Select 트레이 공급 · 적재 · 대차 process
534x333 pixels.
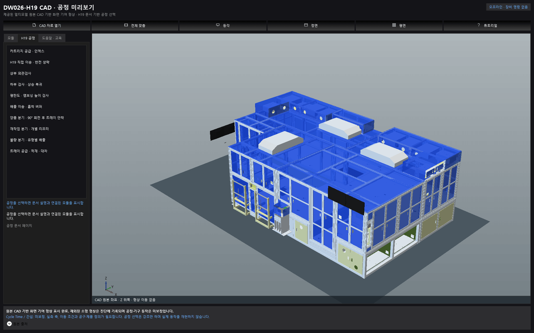tap(46, 151)
